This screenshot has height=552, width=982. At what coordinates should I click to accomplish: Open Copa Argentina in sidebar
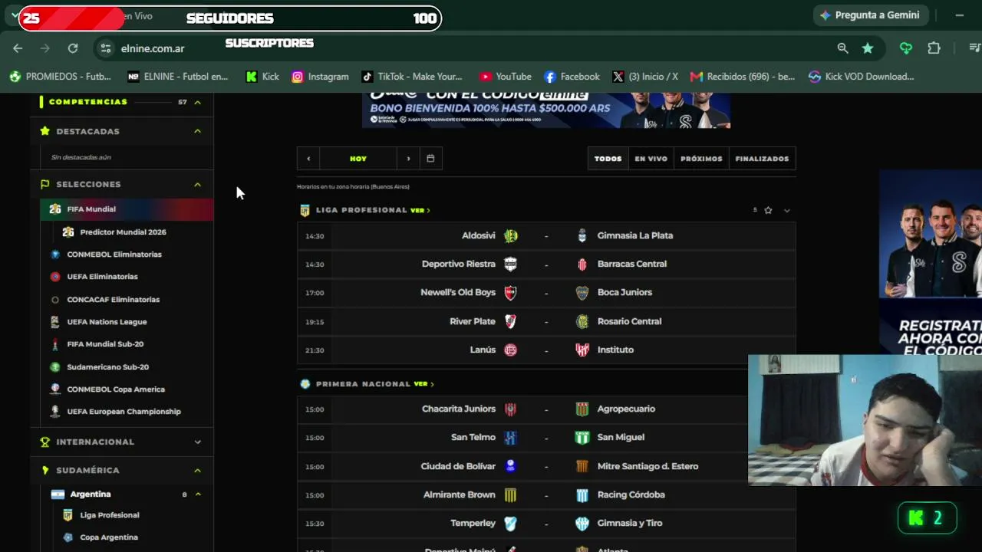tap(109, 537)
